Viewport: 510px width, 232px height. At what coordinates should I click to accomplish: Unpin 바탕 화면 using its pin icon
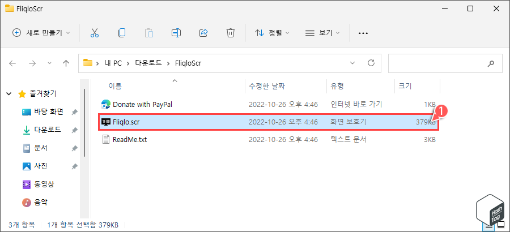point(74,112)
